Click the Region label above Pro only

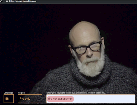tap(21, 93)
